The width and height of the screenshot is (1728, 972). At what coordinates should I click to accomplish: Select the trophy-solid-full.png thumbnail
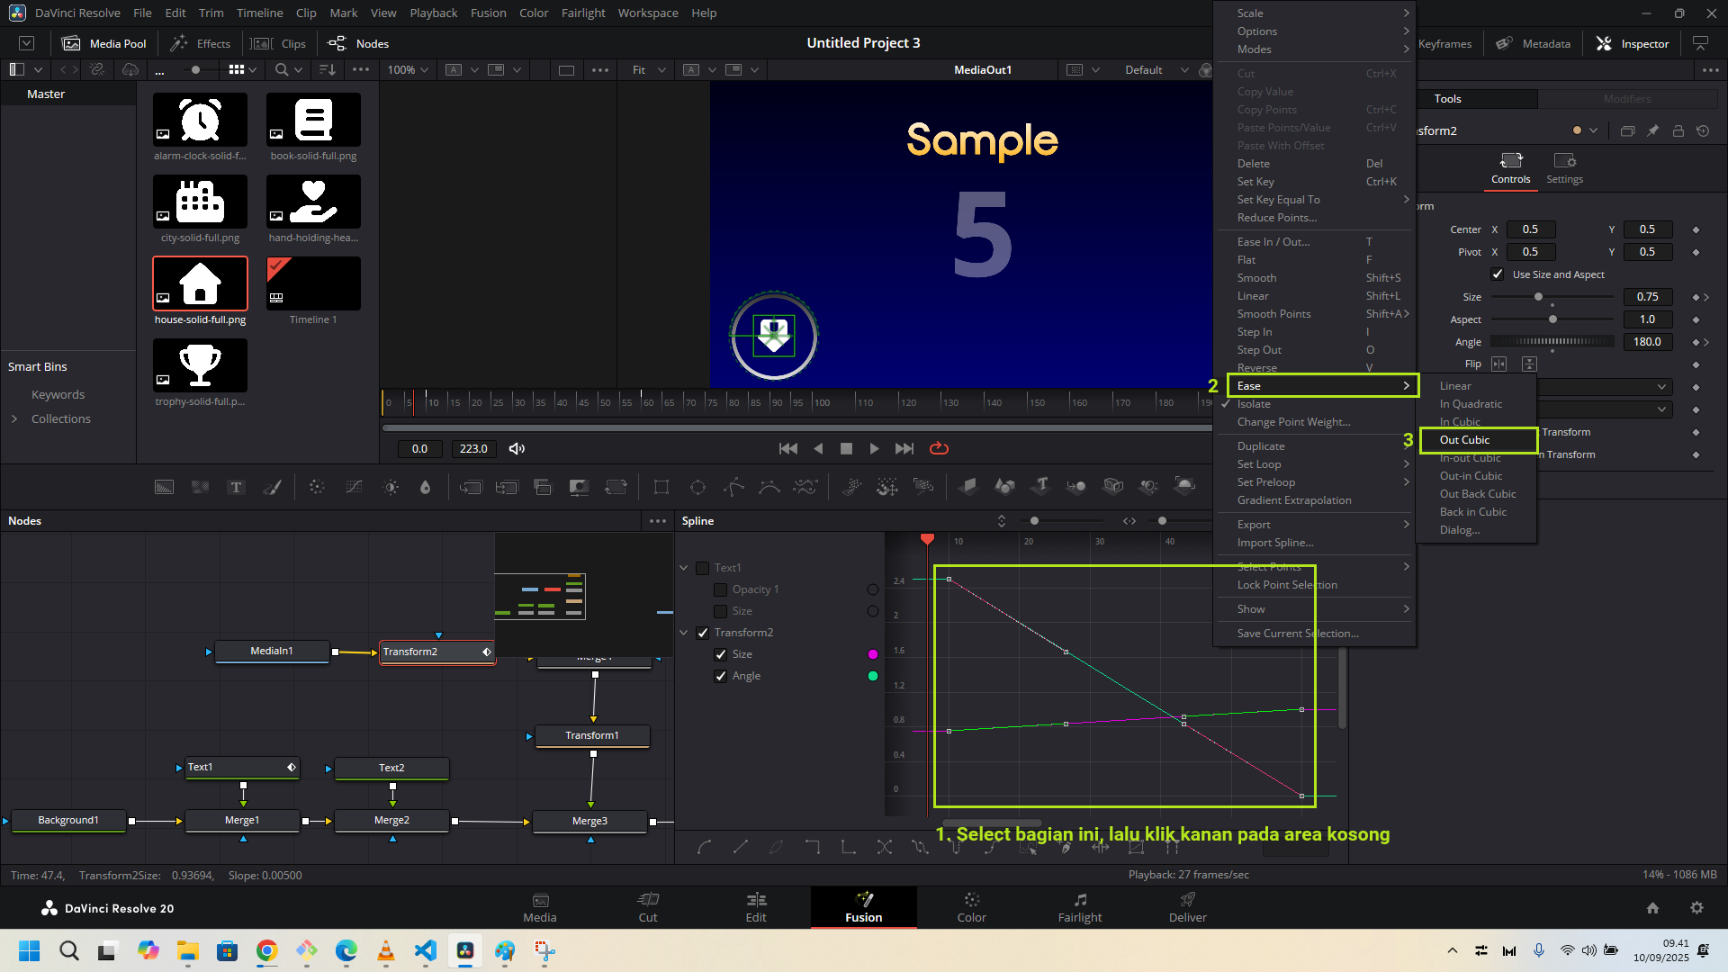[200, 365]
